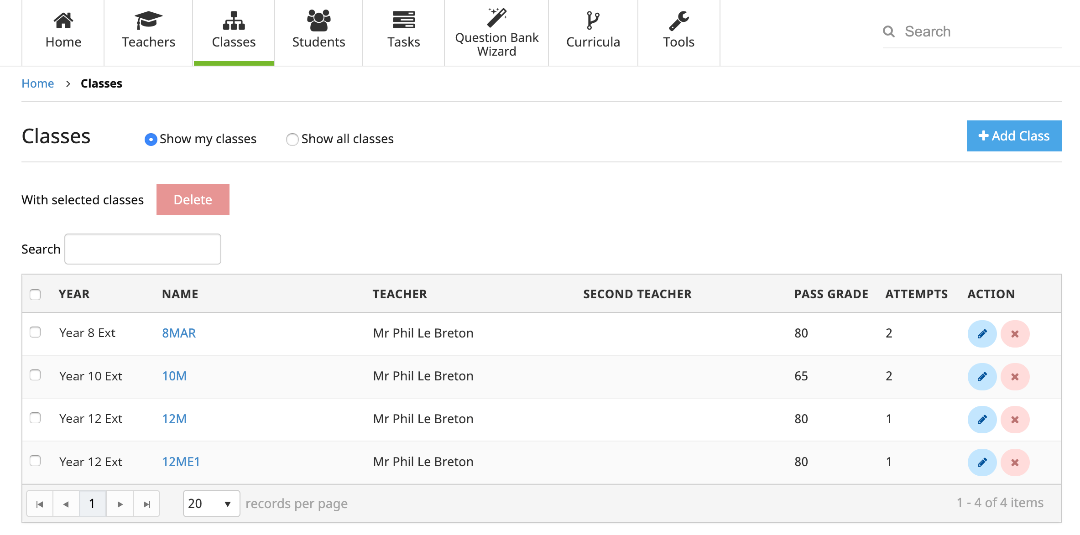This screenshot has width=1080, height=535.
Task: Toggle the select-all checkbox in table header
Action: (x=35, y=294)
